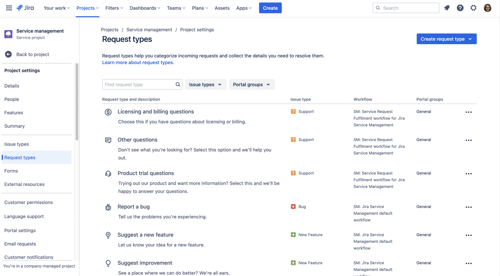Open Language support settings
The height and width of the screenshot is (276, 500).
point(24,216)
